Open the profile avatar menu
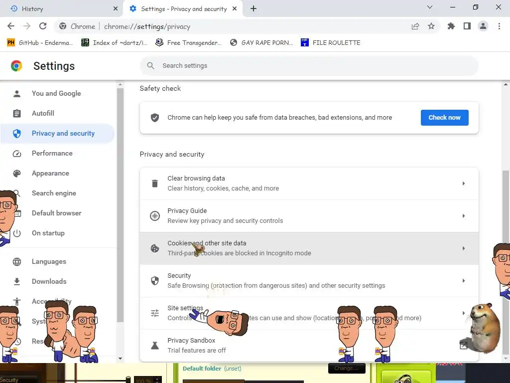The width and height of the screenshot is (510, 383). point(483,26)
